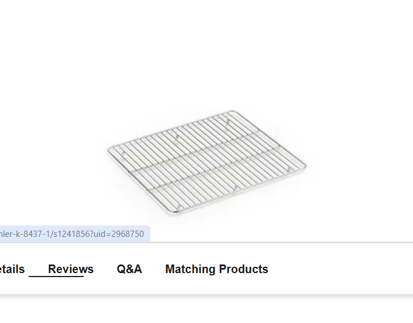Select the partially visible Details tab
This screenshot has height=323, width=413.
(12, 269)
